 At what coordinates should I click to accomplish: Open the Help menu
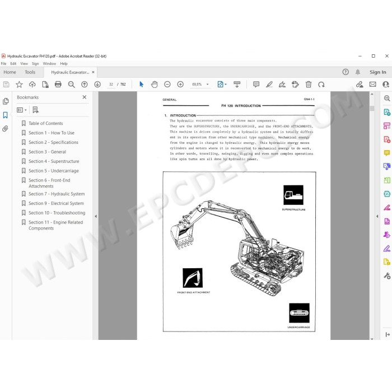(x=64, y=63)
